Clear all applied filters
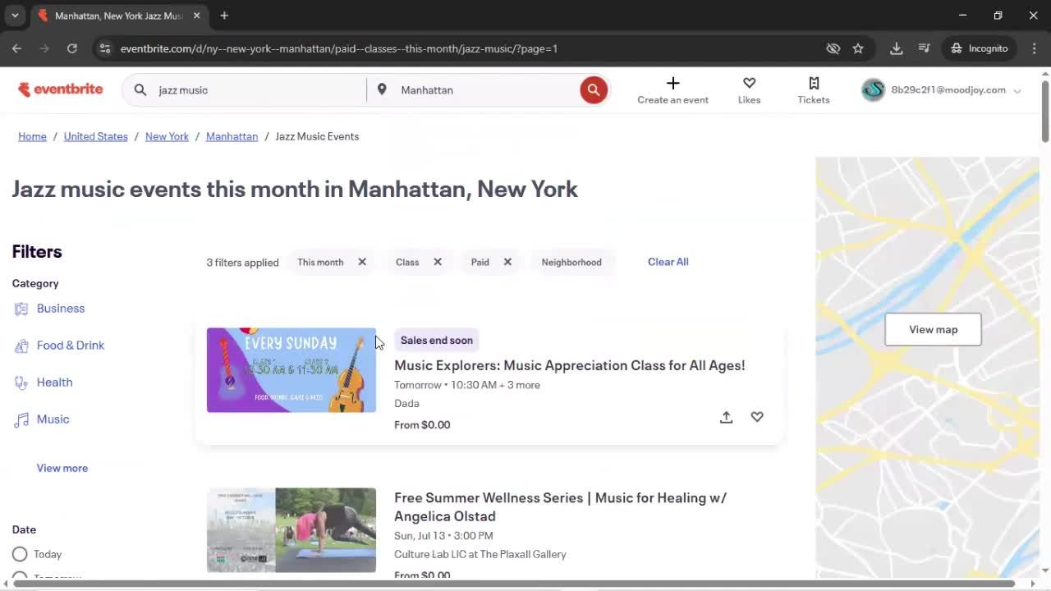Screen dimensions: 1051x591 [668, 262]
